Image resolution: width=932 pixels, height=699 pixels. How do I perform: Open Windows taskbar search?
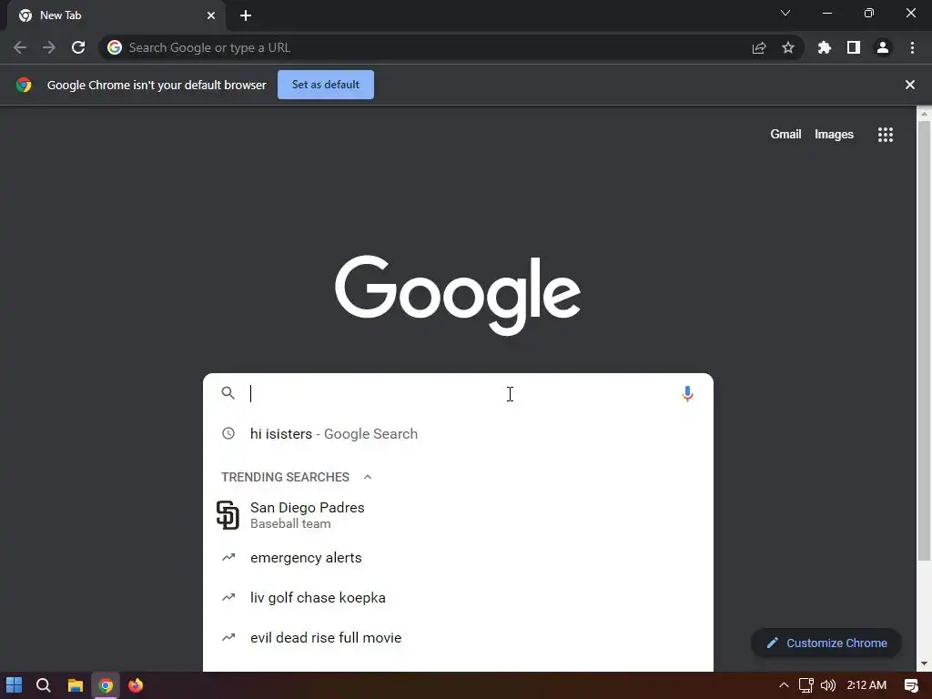click(x=44, y=685)
